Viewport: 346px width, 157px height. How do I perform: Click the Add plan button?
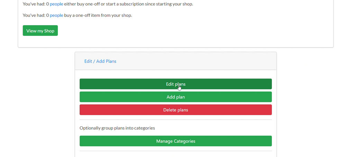[x=176, y=97]
